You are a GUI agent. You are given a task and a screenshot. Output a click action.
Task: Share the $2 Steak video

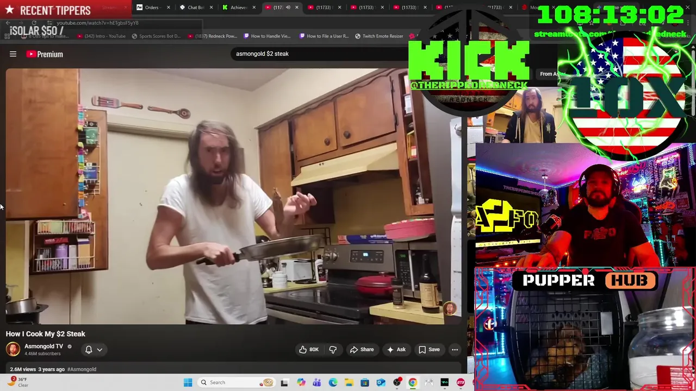362,350
